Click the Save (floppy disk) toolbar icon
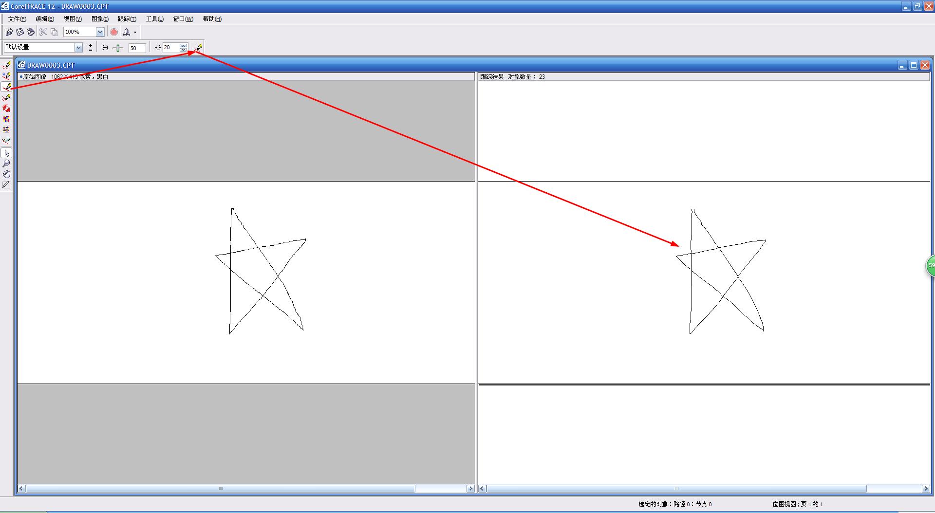This screenshot has width=935, height=513. 20,32
